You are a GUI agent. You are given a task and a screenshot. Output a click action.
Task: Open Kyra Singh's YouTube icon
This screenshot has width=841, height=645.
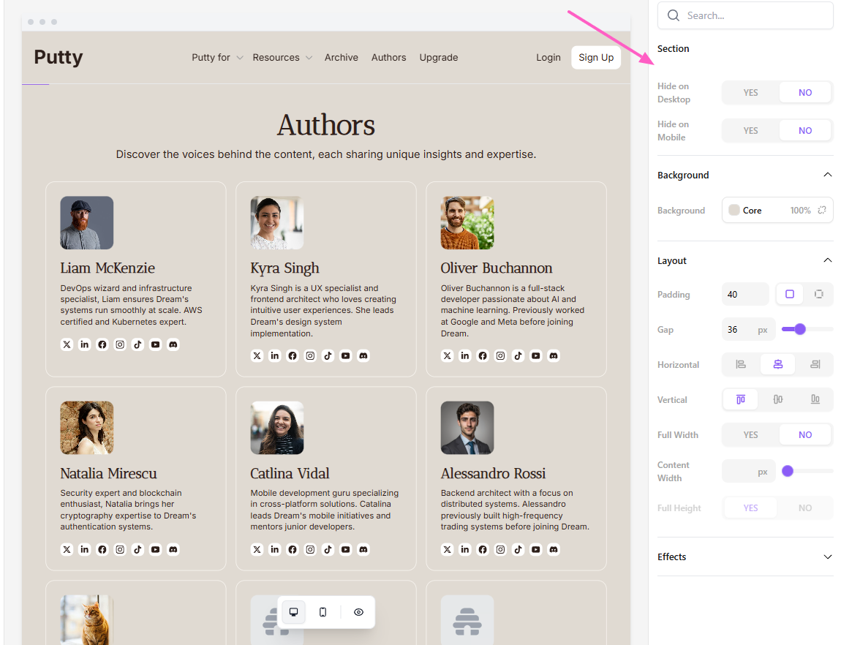[345, 356]
